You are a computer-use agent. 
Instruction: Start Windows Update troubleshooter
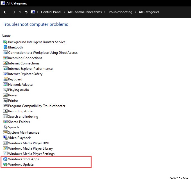coord(21,164)
